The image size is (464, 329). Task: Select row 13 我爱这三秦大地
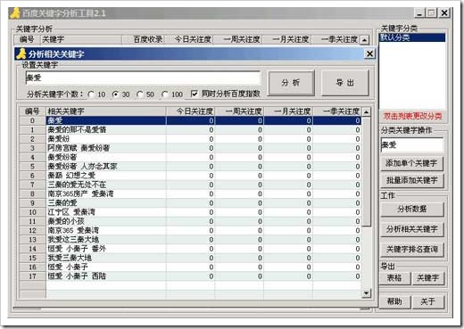(x=190, y=240)
